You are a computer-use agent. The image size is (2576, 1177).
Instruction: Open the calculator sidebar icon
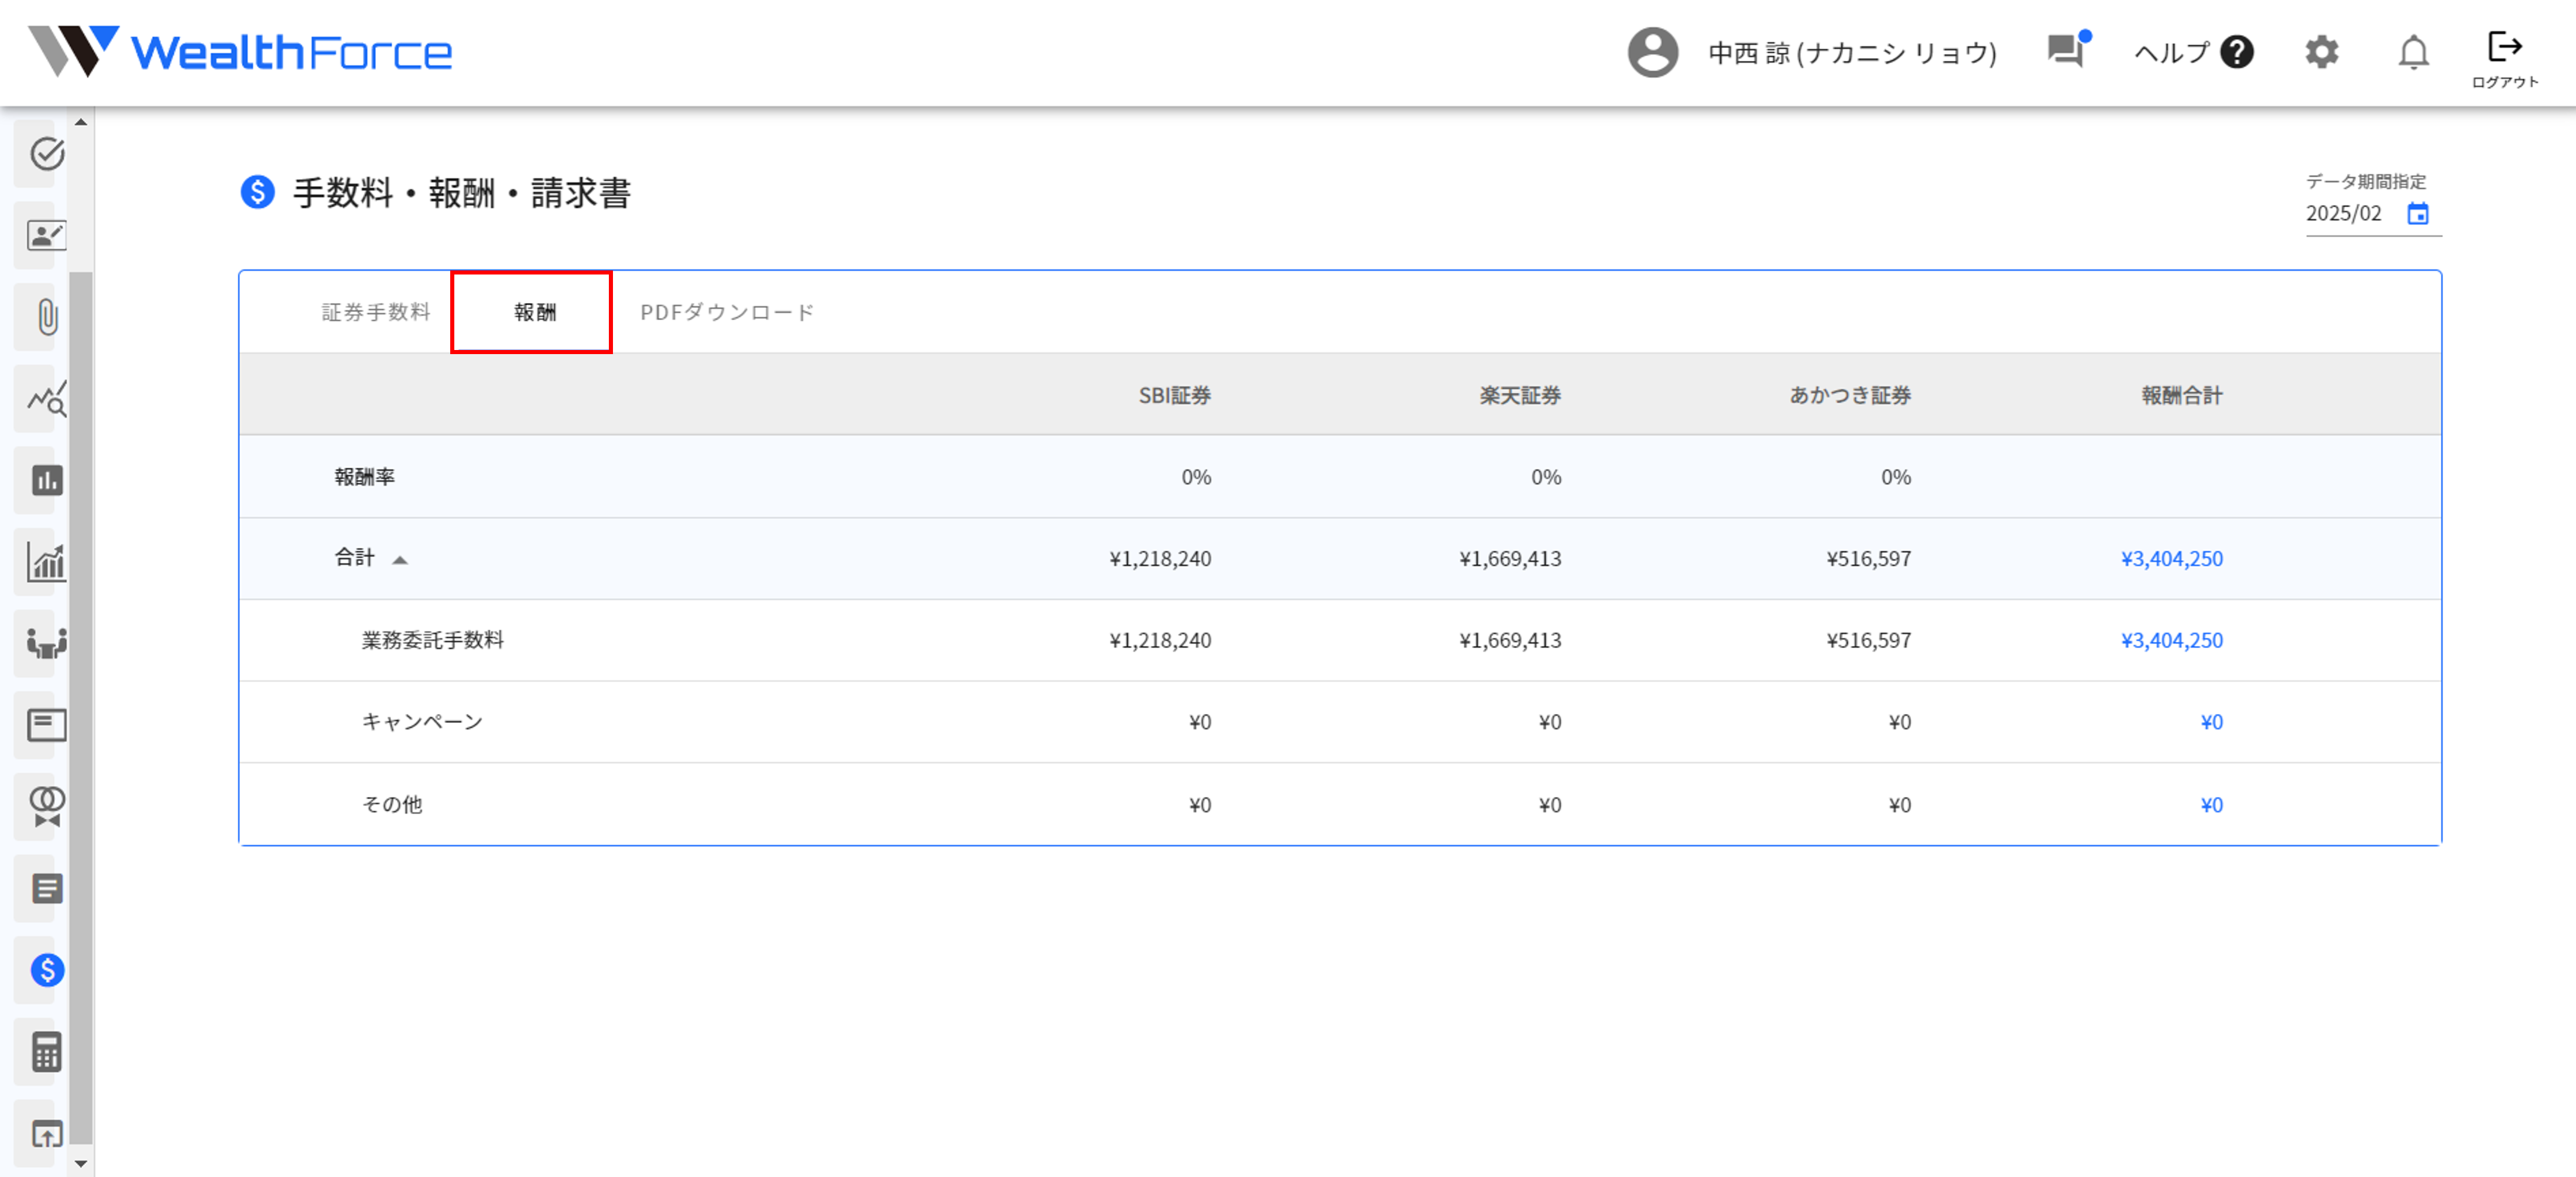pyautogui.click(x=46, y=1052)
